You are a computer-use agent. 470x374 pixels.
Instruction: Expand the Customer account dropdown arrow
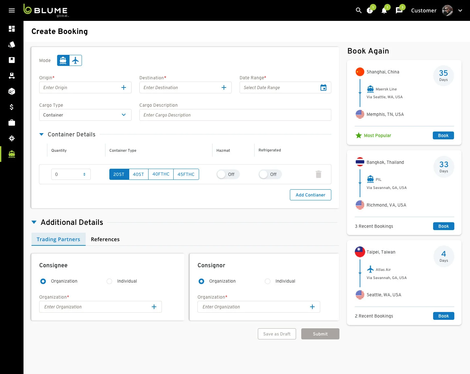pyautogui.click(x=460, y=10)
